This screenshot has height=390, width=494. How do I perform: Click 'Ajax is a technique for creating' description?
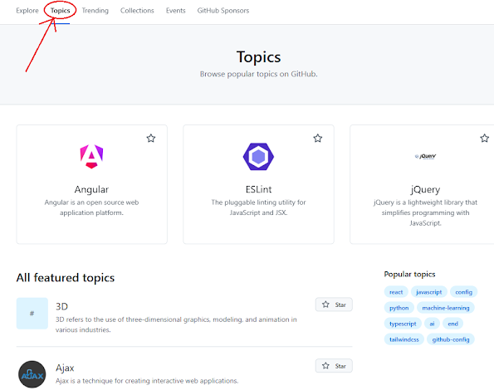[147, 381]
